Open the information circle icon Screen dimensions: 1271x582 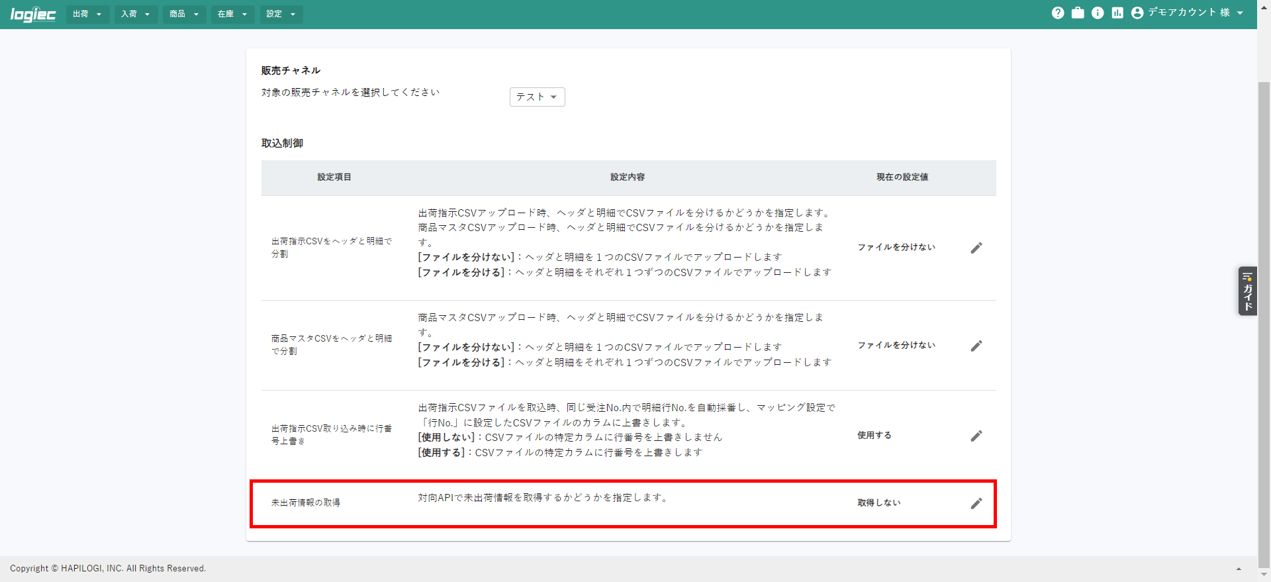(1098, 13)
